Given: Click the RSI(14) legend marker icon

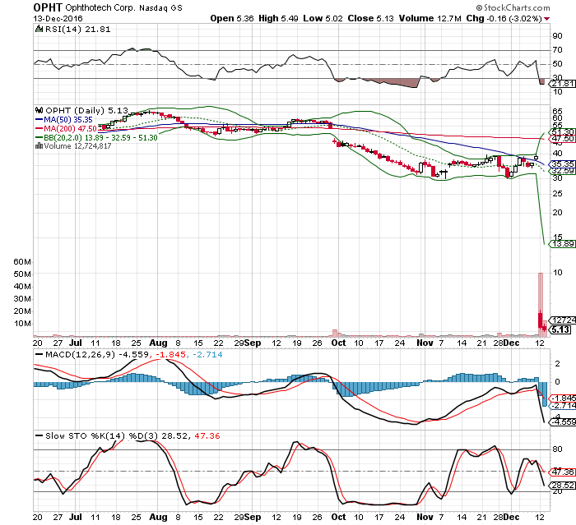Looking at the screenshot, I should [x=37, y=30].
